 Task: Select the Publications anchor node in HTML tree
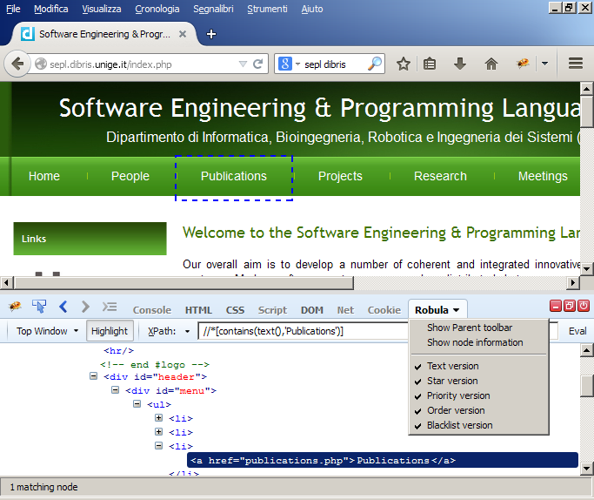(x=383, y=460)
